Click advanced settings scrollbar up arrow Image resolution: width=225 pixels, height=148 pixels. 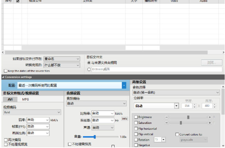pyautogui.click(x=223, y=87)
